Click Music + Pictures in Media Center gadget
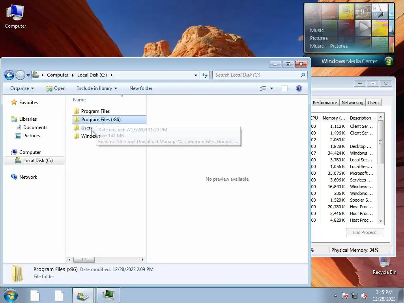This screenshot has height=303, width=404. pos(329,46)
